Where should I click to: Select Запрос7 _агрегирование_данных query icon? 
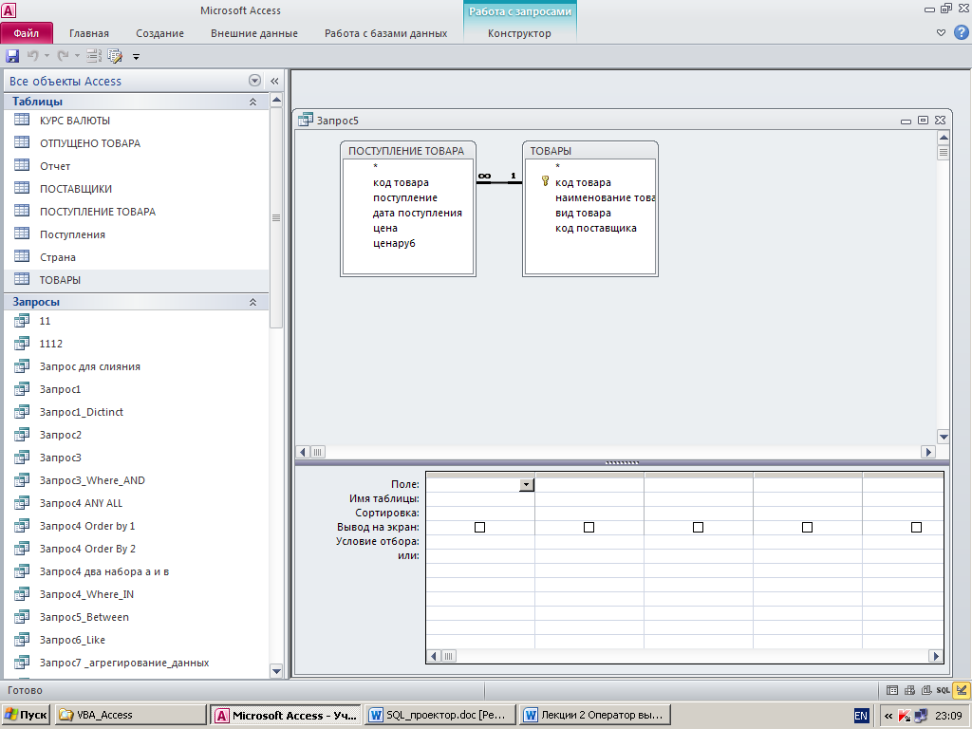pyautogui.click(x=22, y=662)
